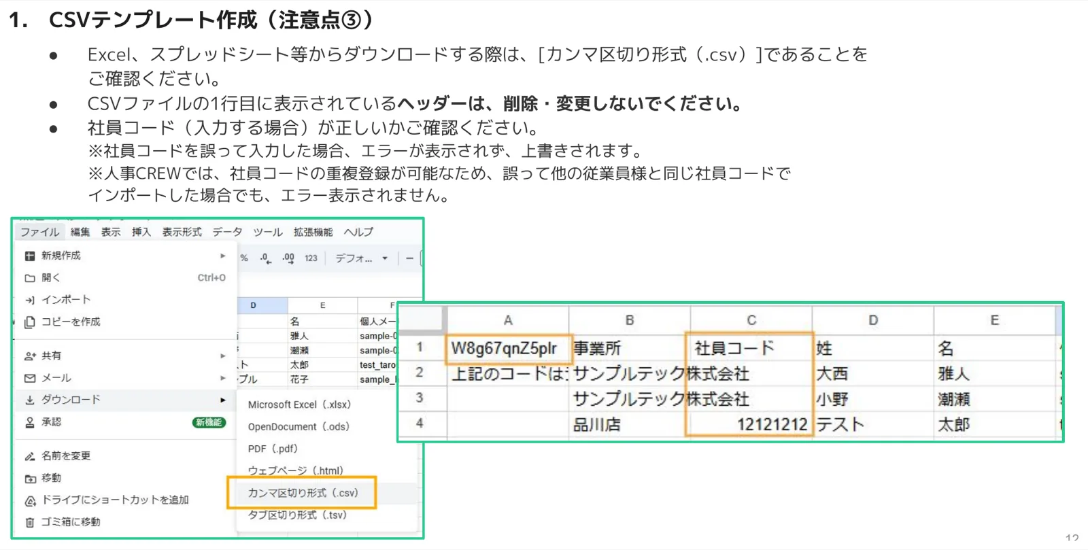
Task: Open the 表示 menu
Action: [111, 232]
